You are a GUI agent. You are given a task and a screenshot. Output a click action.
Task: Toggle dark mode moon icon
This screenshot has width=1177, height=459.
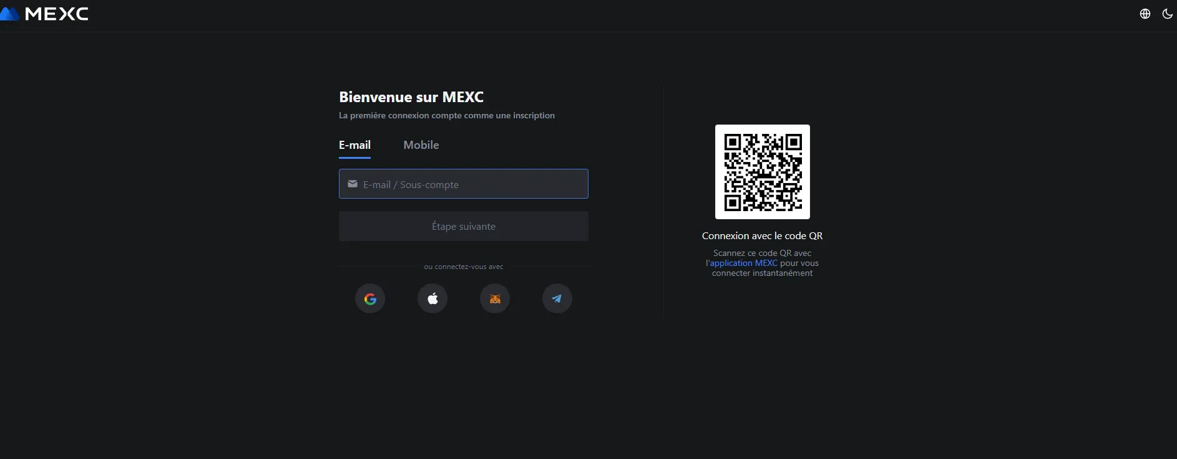point(1168,14)
